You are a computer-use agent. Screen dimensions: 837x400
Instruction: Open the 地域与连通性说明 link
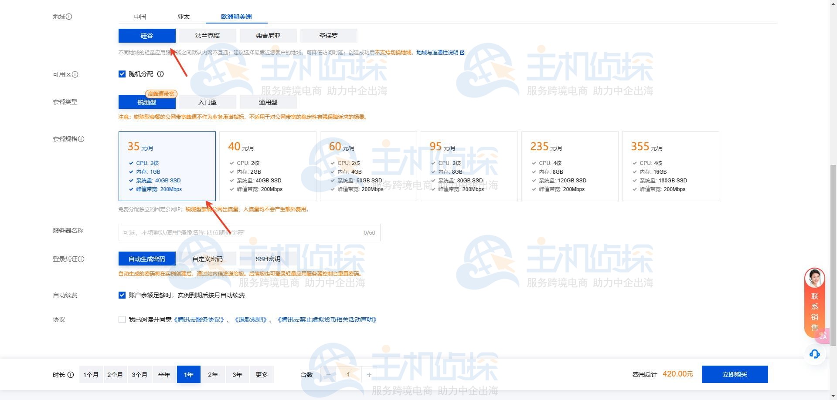pyautogui.click(x=437, y=53)
